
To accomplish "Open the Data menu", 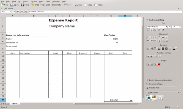I will click(41, 1).
